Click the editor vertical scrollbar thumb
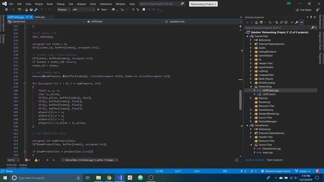 240,100
